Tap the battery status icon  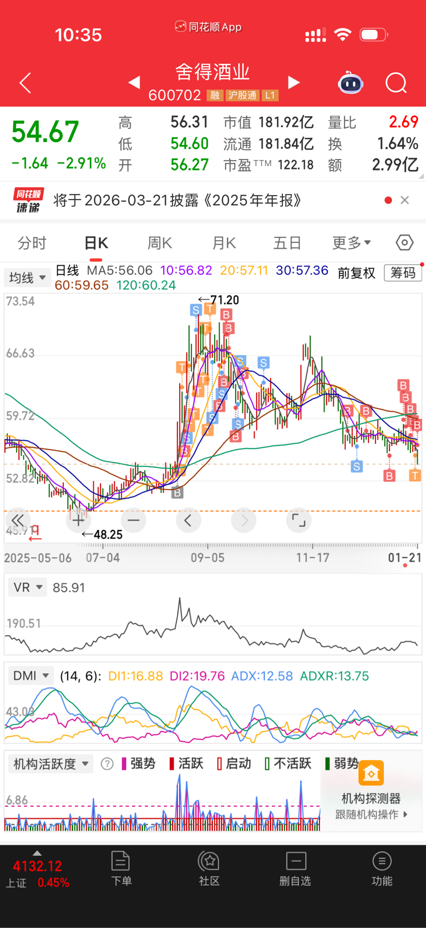[374, 35]
